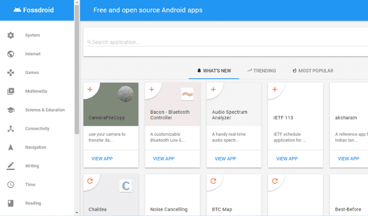Click the Multimedia play-library icon
Screen dimensions: 368x216
(11, 91)
